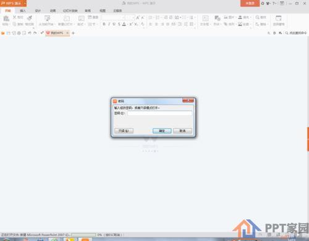Toggle the Italic I formatting icon
Image resolution: width=309 pixels, height=241 pixels.
109,24
